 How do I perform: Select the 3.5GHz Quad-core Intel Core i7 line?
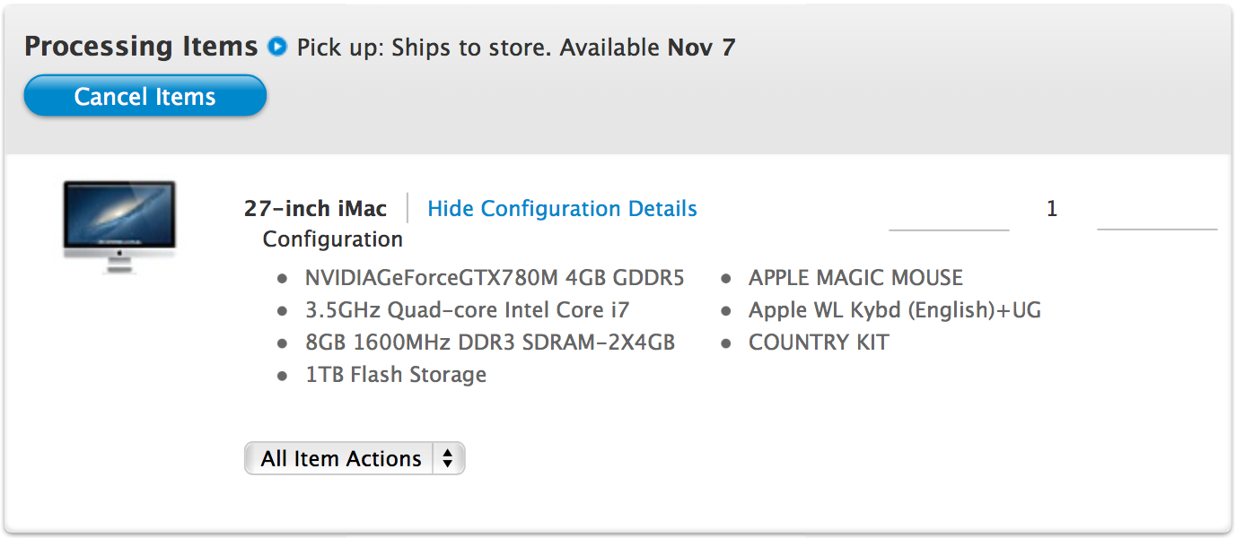tap(467, 310)
